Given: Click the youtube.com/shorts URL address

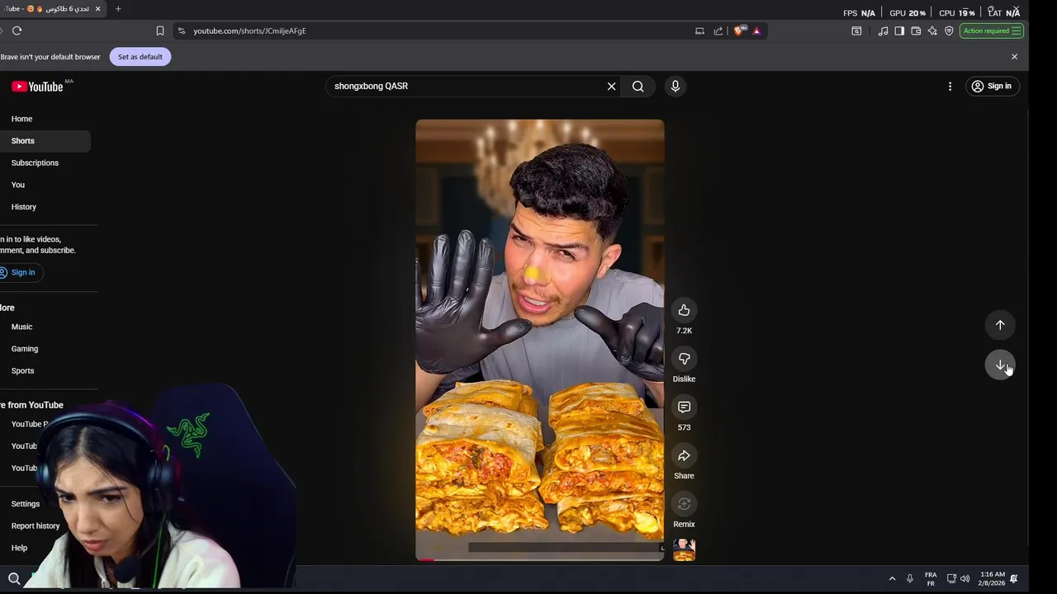Looking at the screenshot, I should 249,31.
